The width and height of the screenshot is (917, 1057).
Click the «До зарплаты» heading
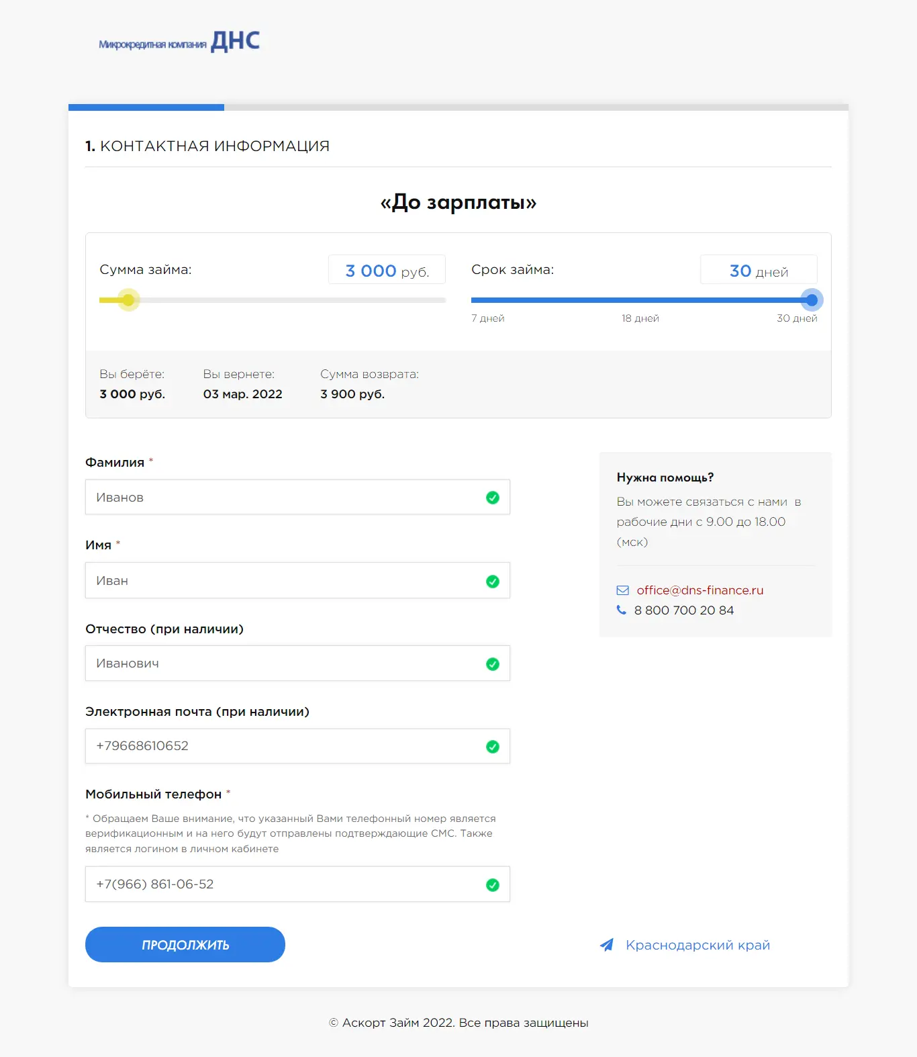click(x=458, y=202)
